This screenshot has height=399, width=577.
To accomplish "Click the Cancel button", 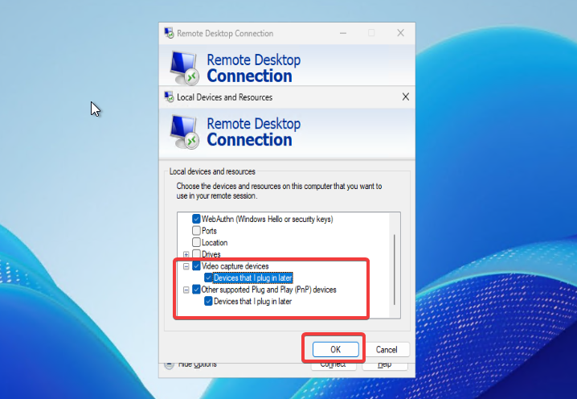I will (x=387, y=349).
